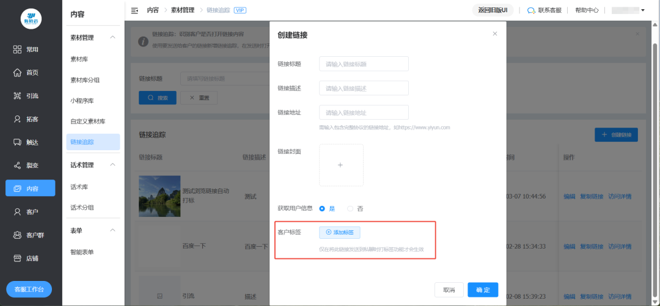Dismiss the 链接追踪 notice banner
The image size is (660, 306).
click(637, 33)
